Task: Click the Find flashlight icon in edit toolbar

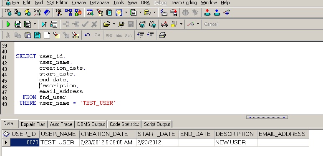Action: [56, 35]
